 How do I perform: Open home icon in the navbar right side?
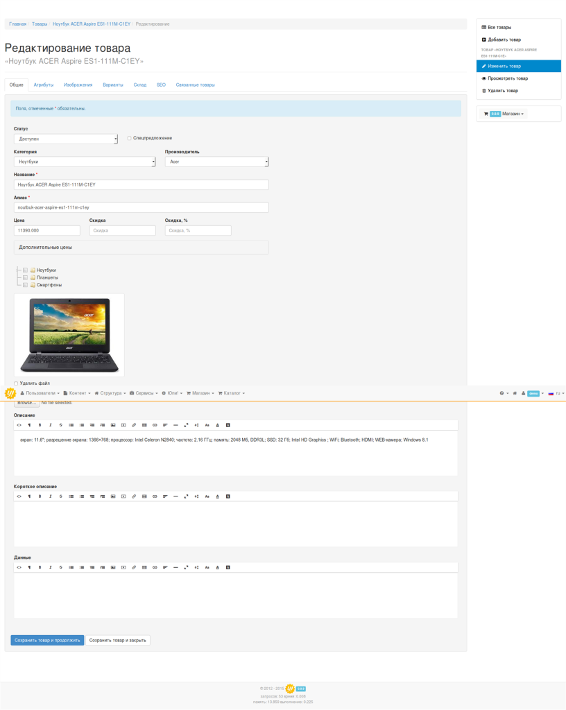[x=515, y=393]
